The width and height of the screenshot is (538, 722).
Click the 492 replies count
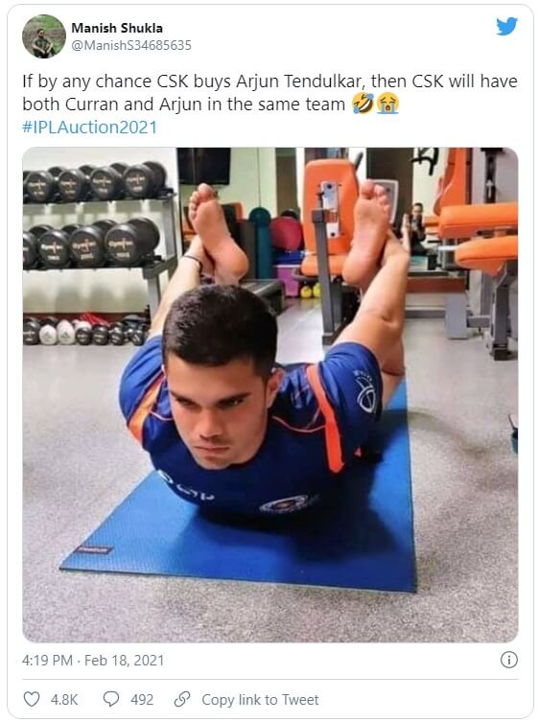click(142, 699)
